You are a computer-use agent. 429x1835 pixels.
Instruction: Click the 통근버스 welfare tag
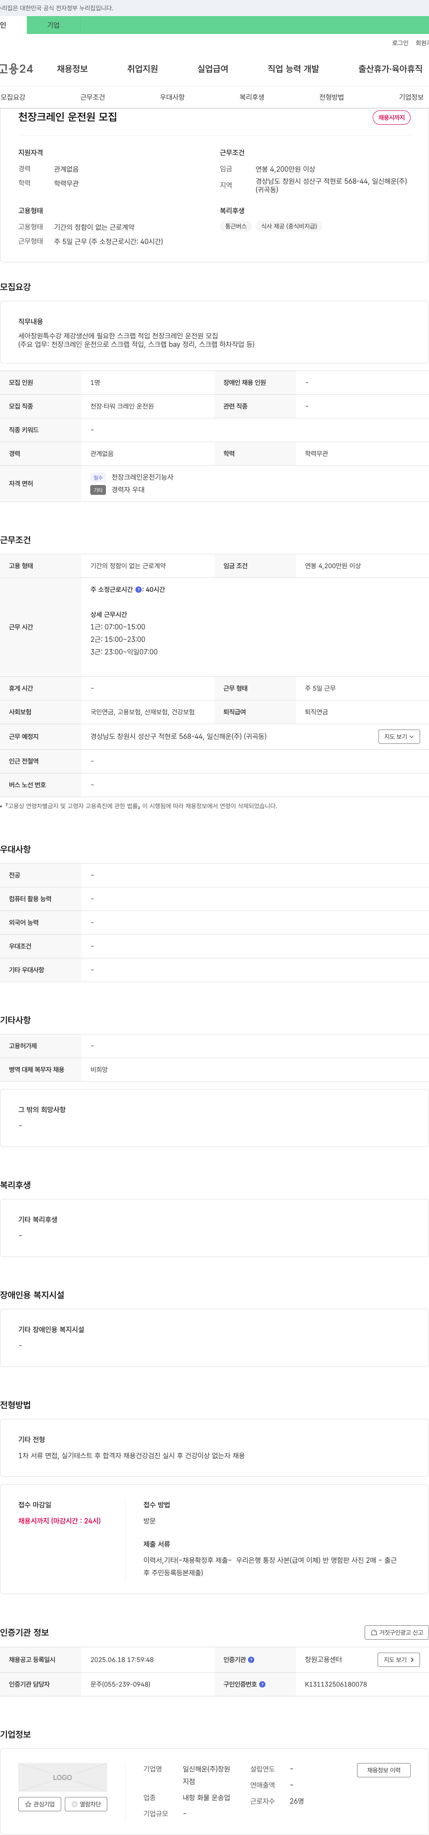pyautogui.click(x=236, y=226)
